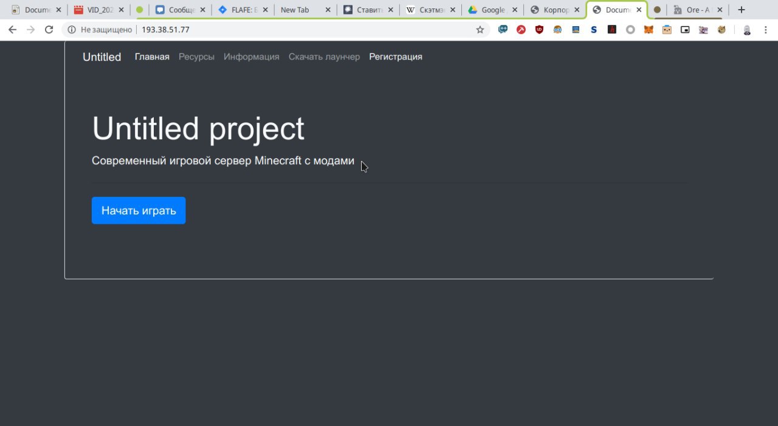The width and height of the screenshot is (778, 426).
Task: Close the first Document tab
Action: 58,10
